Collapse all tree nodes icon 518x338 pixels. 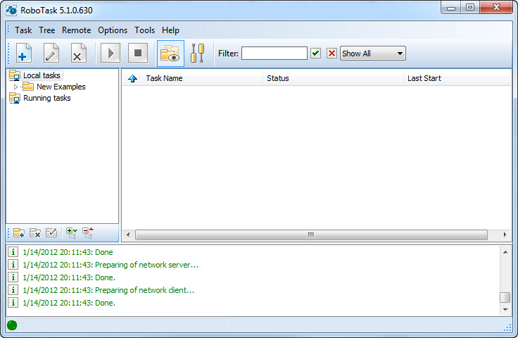tap(88, 233)
